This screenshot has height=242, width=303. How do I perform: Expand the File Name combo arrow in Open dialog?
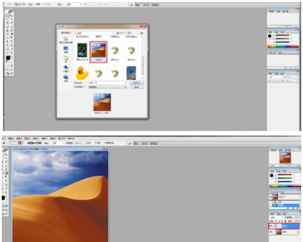[x=125, y=82]
